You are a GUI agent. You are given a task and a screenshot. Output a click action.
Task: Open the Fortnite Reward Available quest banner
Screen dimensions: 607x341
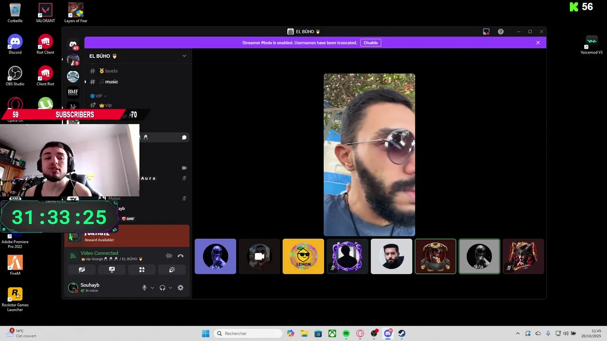[x=127, y=235]
